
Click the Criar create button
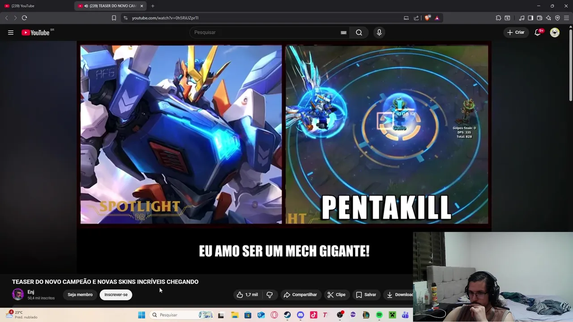(x=516, y=32)
